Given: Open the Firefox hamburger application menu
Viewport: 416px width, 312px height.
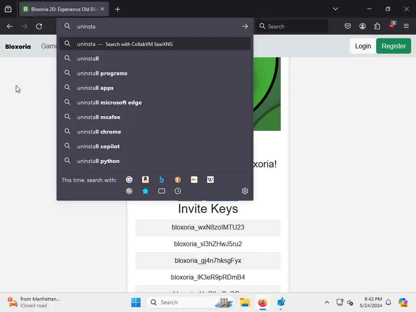Looking at the screenshot, I should coord(406,26).
